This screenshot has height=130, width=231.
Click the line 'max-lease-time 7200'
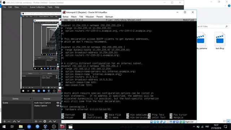[79, 85]
